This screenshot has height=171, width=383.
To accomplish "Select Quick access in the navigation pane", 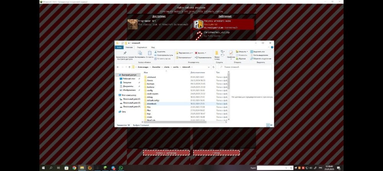I will (x=128, y=75).
